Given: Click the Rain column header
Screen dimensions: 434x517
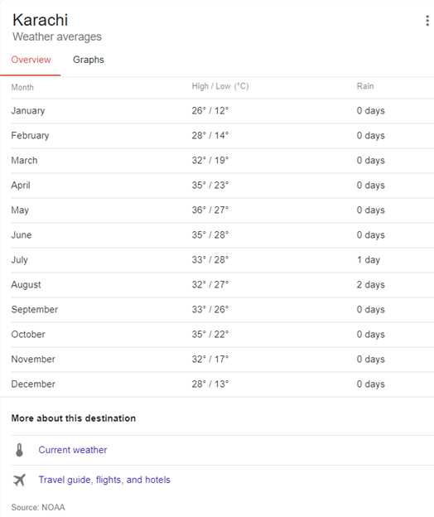Looking at the screenshot, I should click(x=365, y=86).
